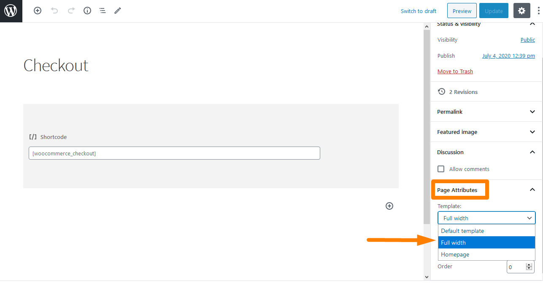The image size is (543, 283).
Task: Expand the Featured image panel
Action: click(x=486, y=132)
